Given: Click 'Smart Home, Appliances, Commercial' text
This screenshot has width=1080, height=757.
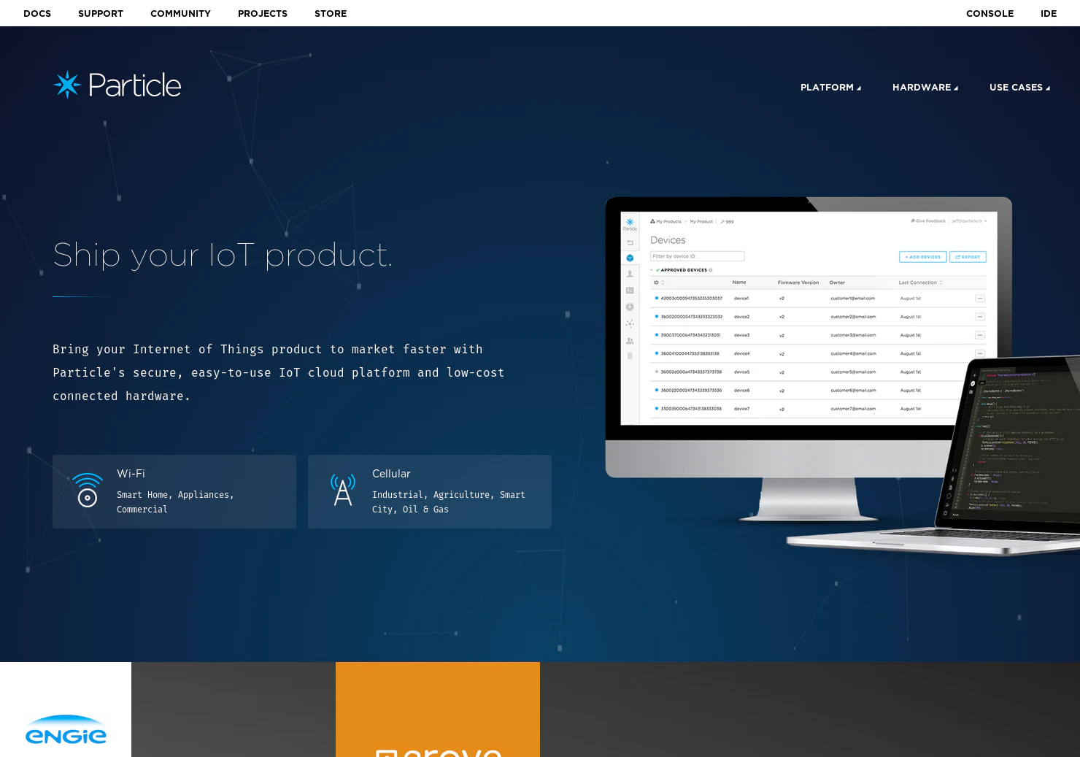Looking at the screenshot, I should [175, 502].
